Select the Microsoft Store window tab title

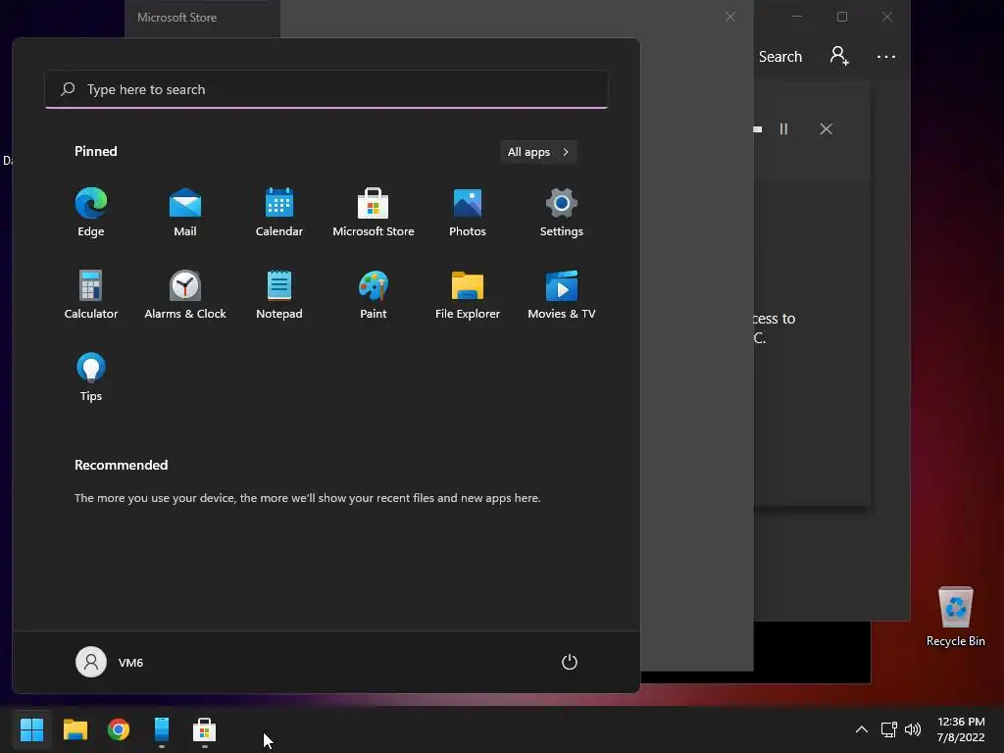[176, 18]
